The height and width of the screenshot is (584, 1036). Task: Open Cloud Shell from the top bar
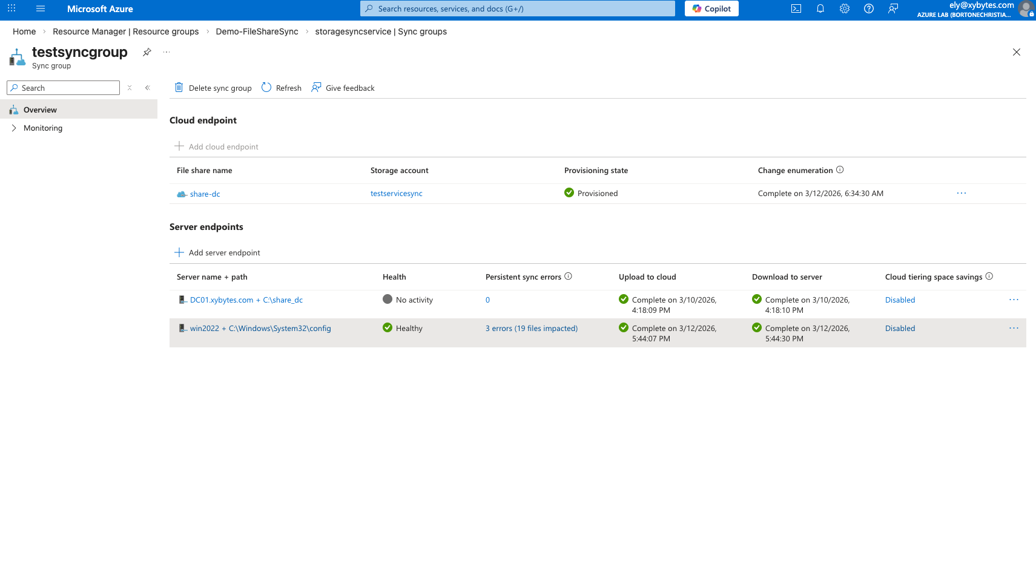(x=796, y=8)
